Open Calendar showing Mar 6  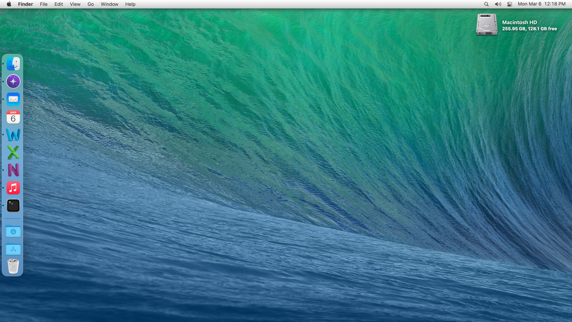pos(13,117)
